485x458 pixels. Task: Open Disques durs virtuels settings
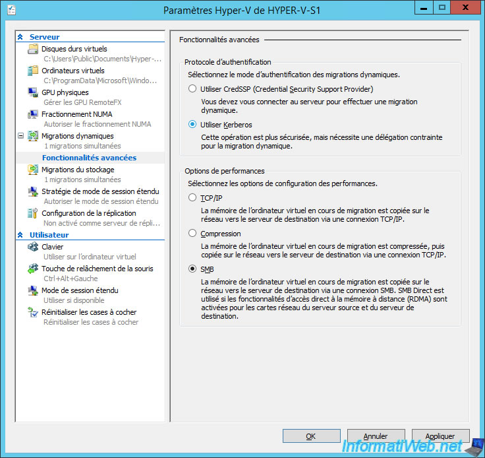coord(74,49)
